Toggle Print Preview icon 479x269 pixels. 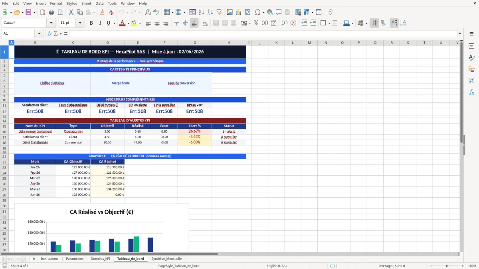pyautogui.click(x=60, y=12)
